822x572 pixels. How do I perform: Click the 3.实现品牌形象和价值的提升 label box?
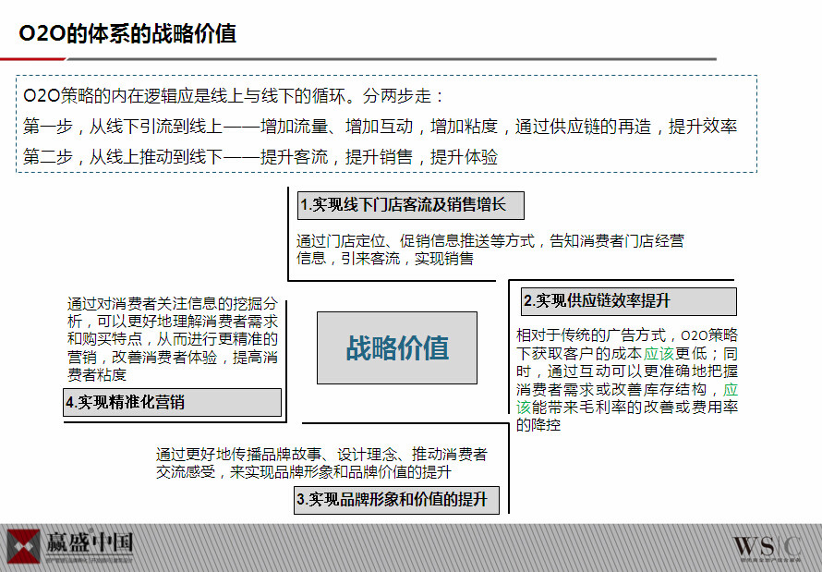point(397,500)
